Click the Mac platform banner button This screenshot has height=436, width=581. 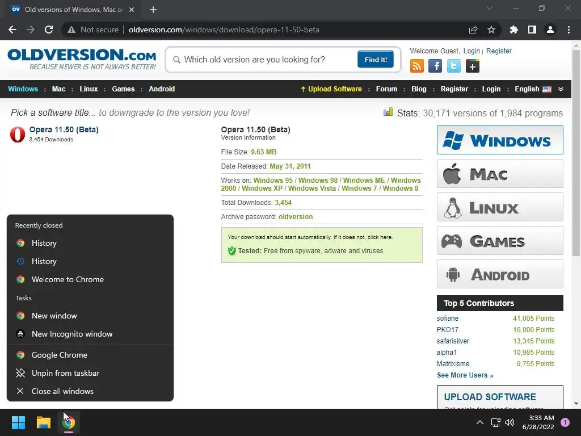pos(500,174)
